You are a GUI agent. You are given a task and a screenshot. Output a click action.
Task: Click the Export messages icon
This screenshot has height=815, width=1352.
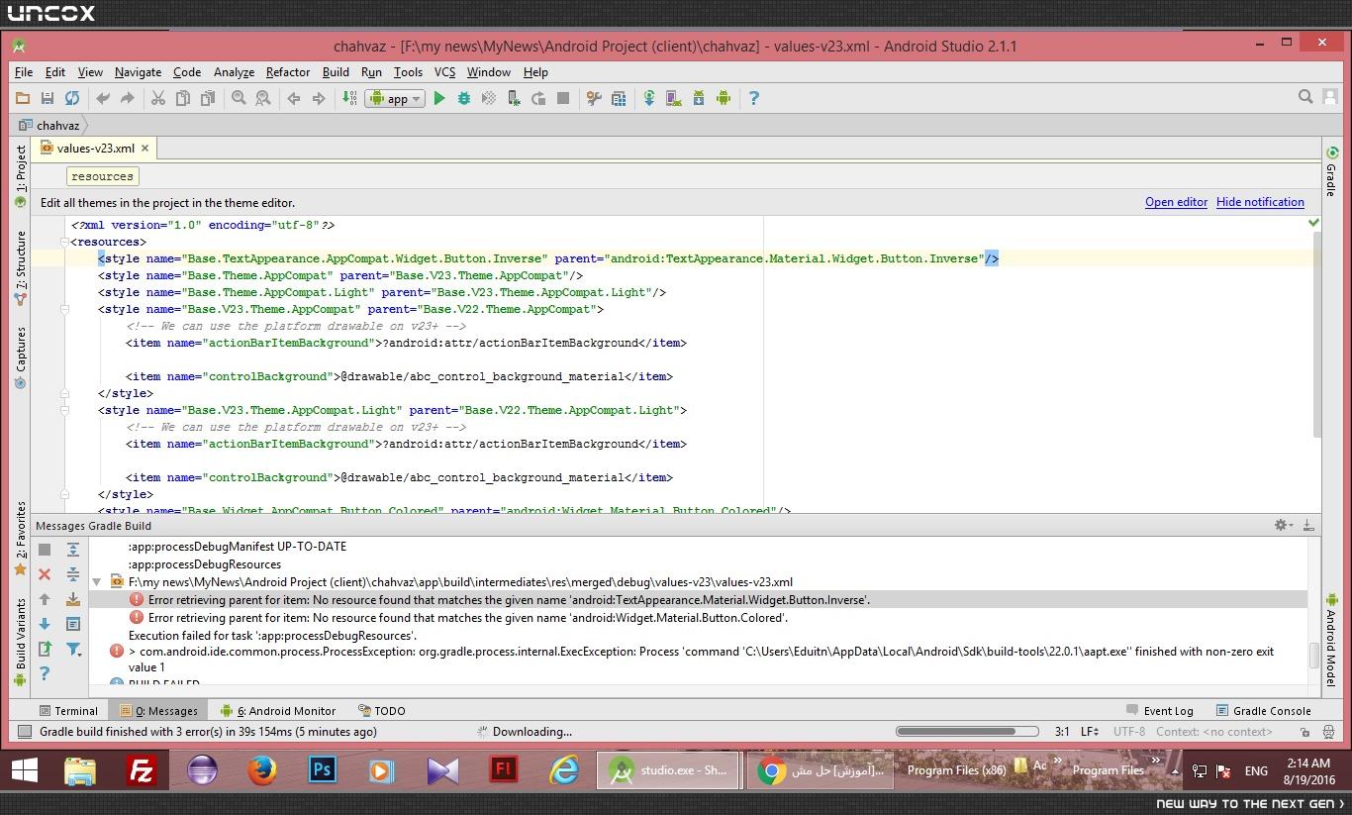(45, 649)
